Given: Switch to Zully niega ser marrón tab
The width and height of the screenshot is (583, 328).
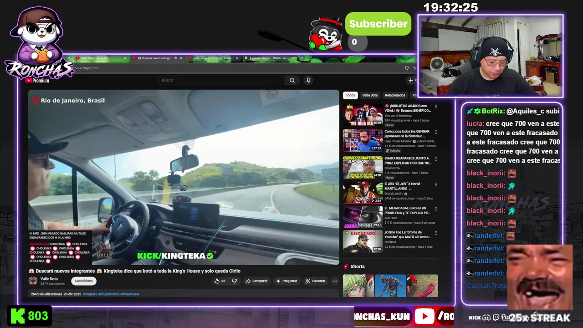Looking at the screenshot, I should point(212,58).
